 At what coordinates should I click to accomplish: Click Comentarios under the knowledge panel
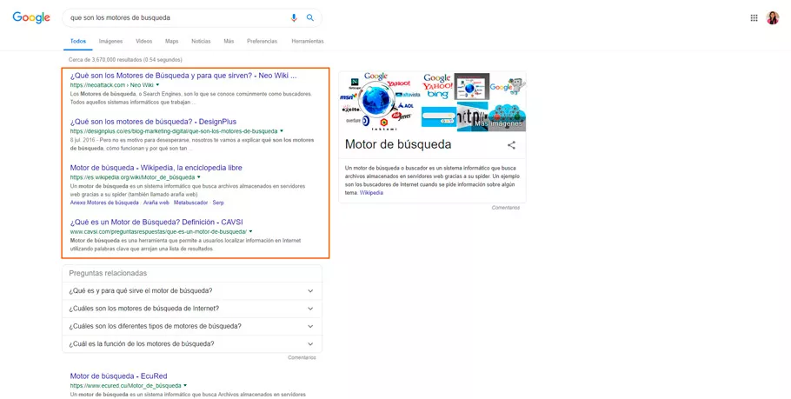[x=506, y=208]
